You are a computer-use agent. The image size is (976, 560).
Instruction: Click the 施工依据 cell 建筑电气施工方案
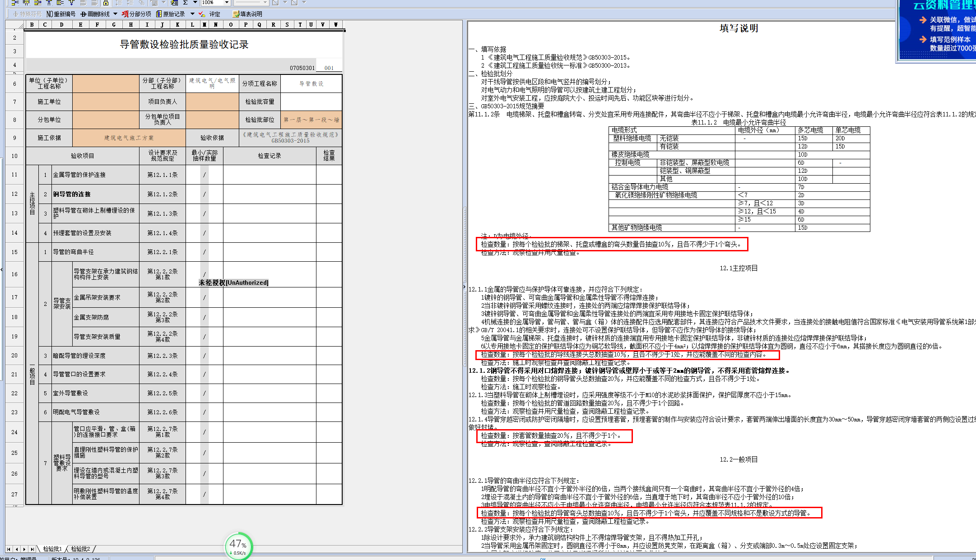click(x=129, y=138)
